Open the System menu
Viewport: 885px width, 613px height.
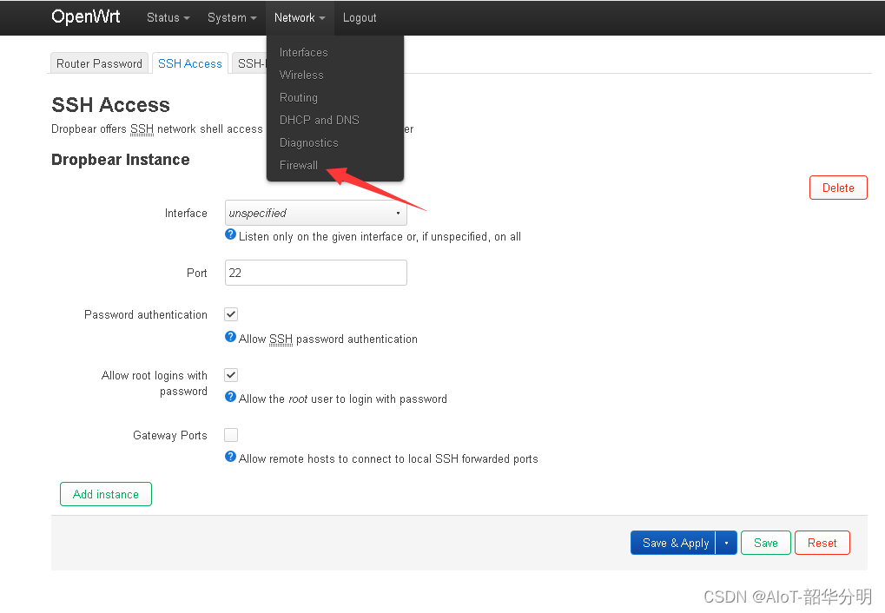(x=232, y=17)
